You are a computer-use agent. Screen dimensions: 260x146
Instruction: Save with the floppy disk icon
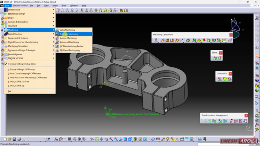point(14,139)
